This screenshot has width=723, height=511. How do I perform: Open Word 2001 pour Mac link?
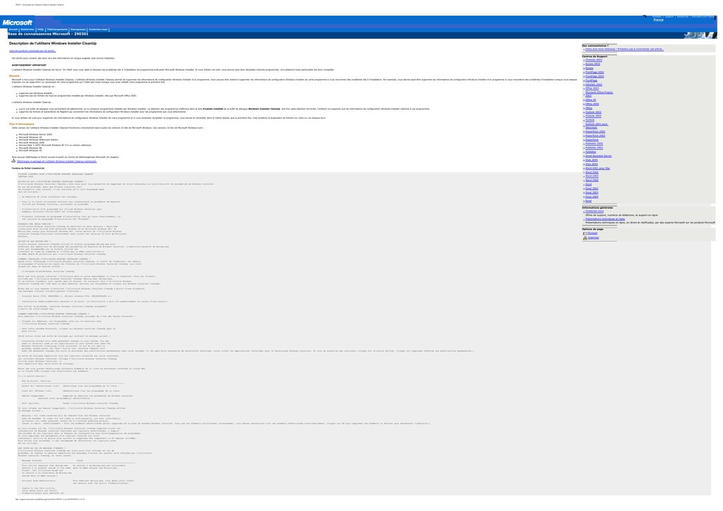coord(597,168)
